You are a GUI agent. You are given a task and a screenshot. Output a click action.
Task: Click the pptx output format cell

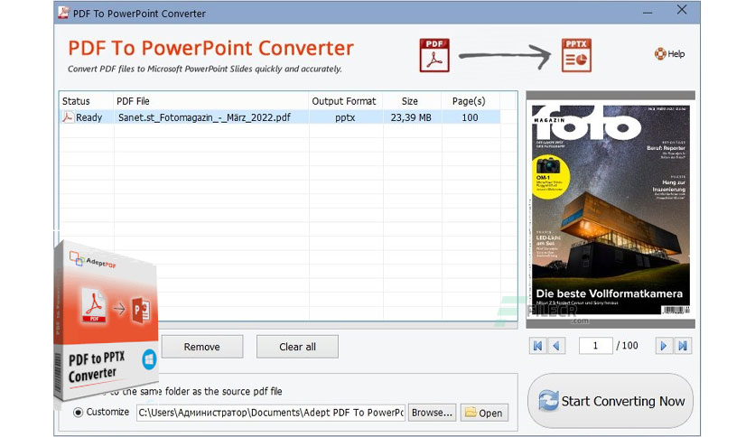[x=345, y=117]
